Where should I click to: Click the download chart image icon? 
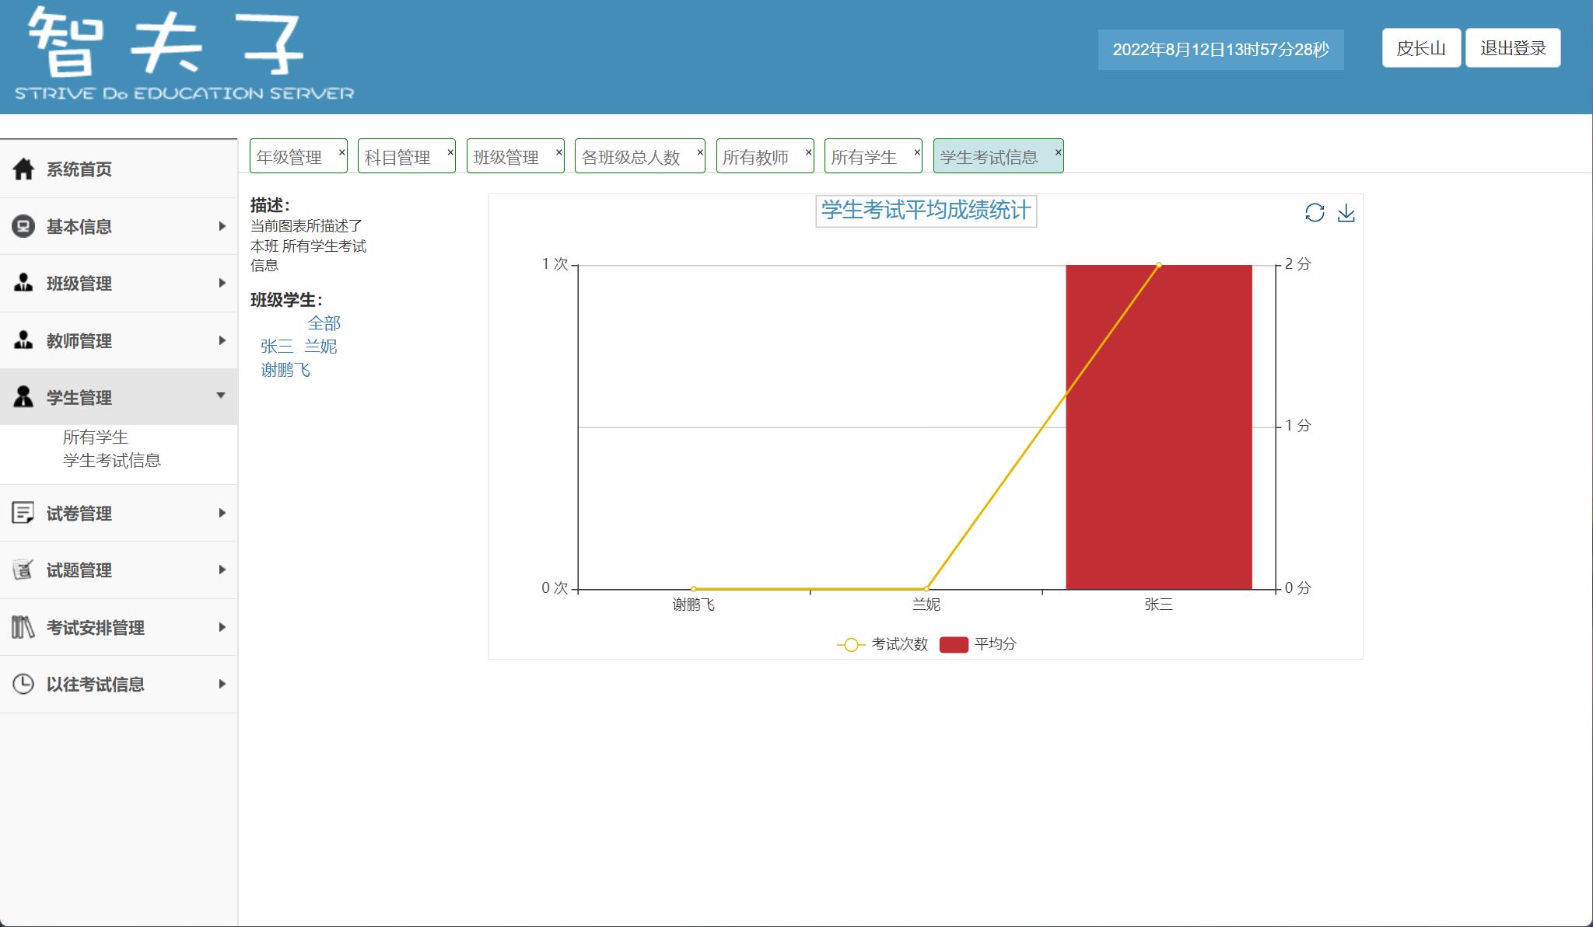coord(1346,213)
